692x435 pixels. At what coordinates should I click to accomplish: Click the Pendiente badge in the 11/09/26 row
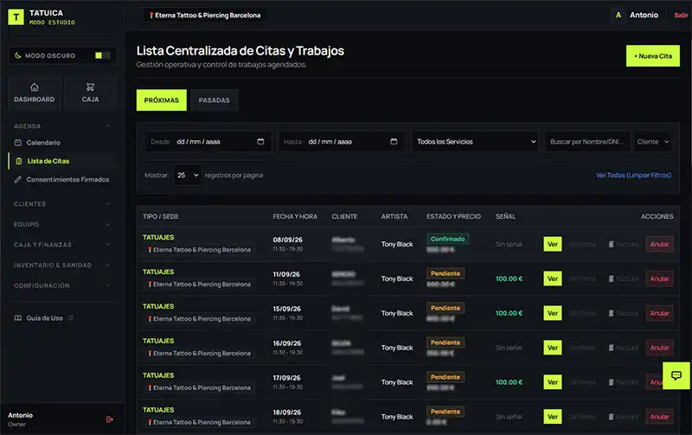pyautogui.click(x=445, y=273)
